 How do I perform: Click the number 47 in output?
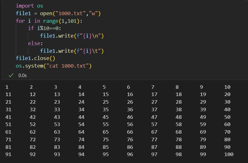154,117
